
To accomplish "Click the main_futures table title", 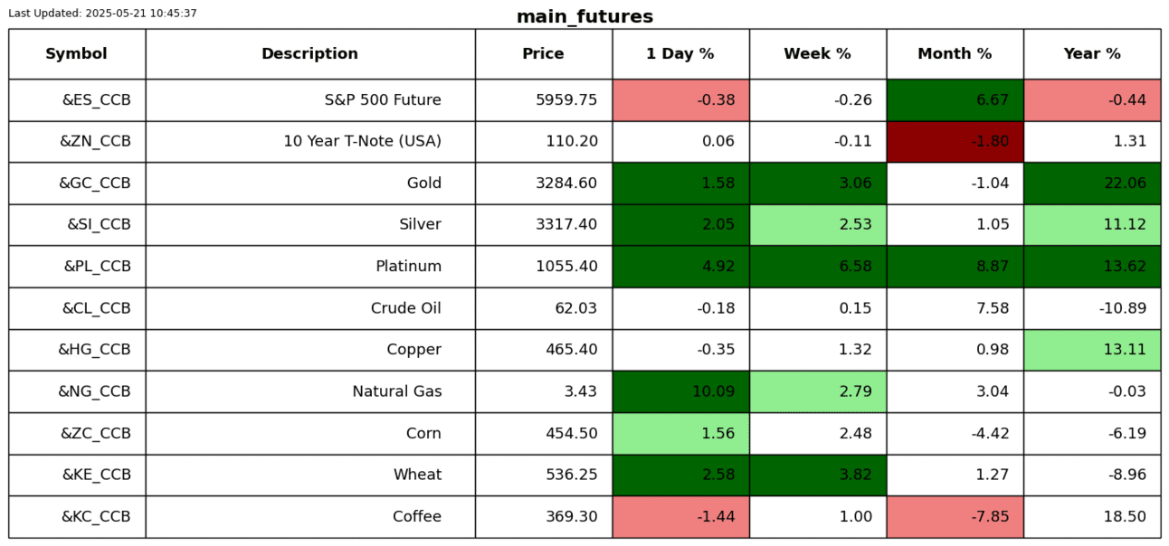I will pos(584,17).
